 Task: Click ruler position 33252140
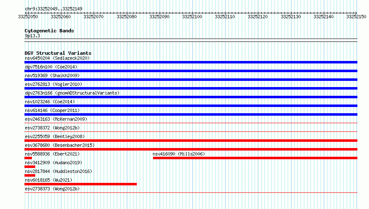323,17
